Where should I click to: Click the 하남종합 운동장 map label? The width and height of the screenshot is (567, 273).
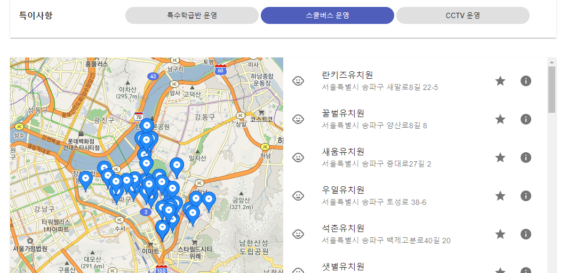[x=262, y=79]
